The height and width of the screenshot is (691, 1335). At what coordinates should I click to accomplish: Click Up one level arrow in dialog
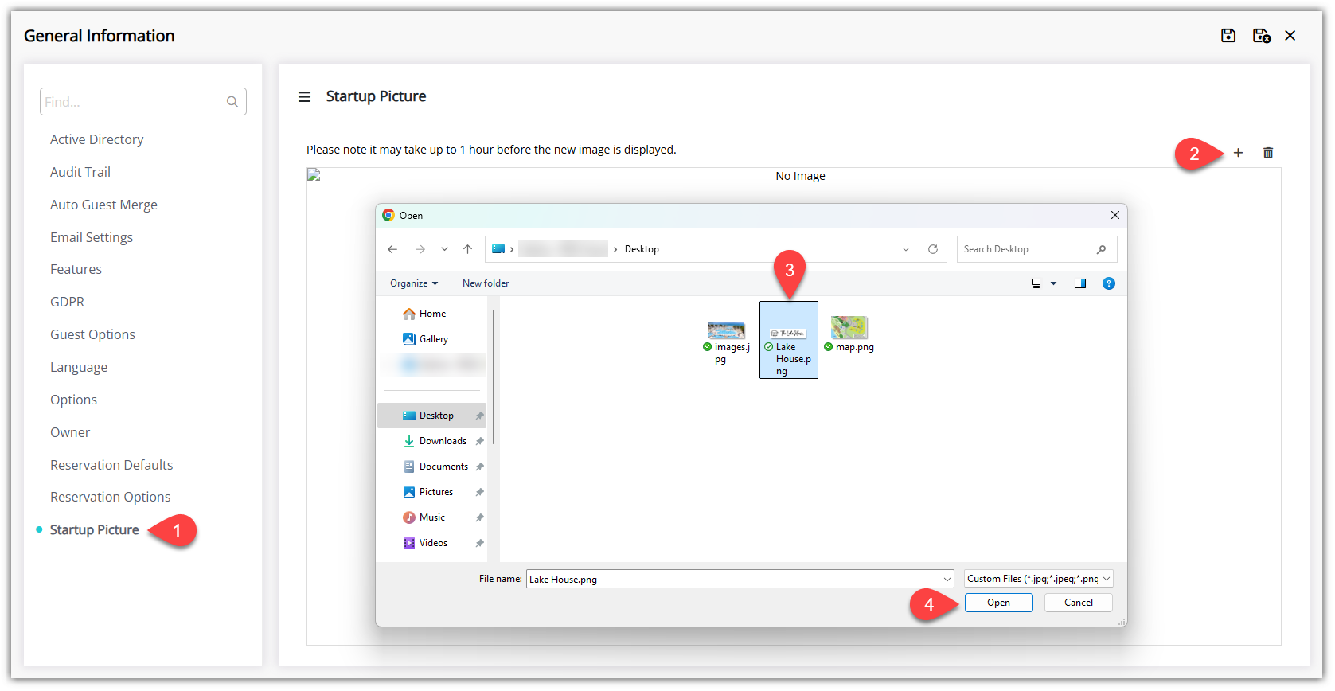click(467, 249)
